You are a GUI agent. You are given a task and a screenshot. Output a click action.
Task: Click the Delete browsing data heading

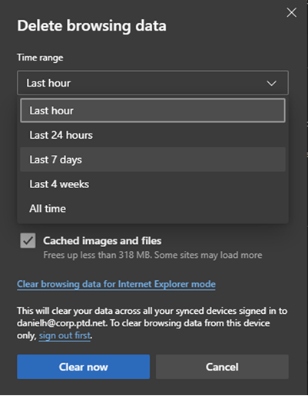[91, 26]
